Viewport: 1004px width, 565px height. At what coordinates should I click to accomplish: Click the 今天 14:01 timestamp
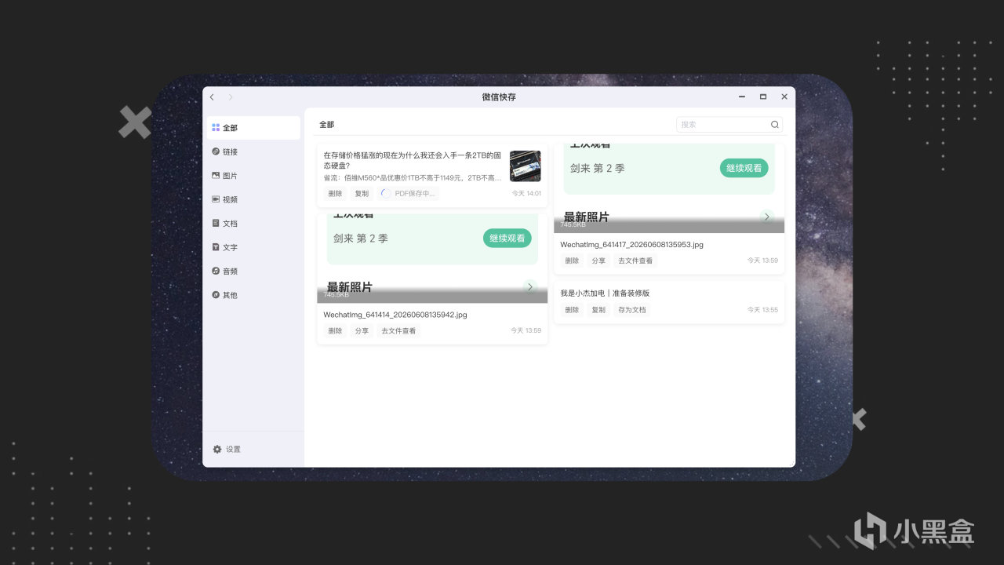coord(526,193)
